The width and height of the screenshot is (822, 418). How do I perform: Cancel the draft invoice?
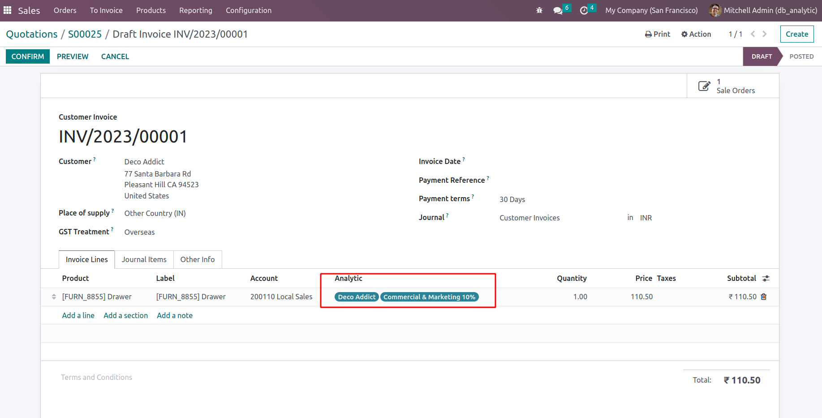115,56
